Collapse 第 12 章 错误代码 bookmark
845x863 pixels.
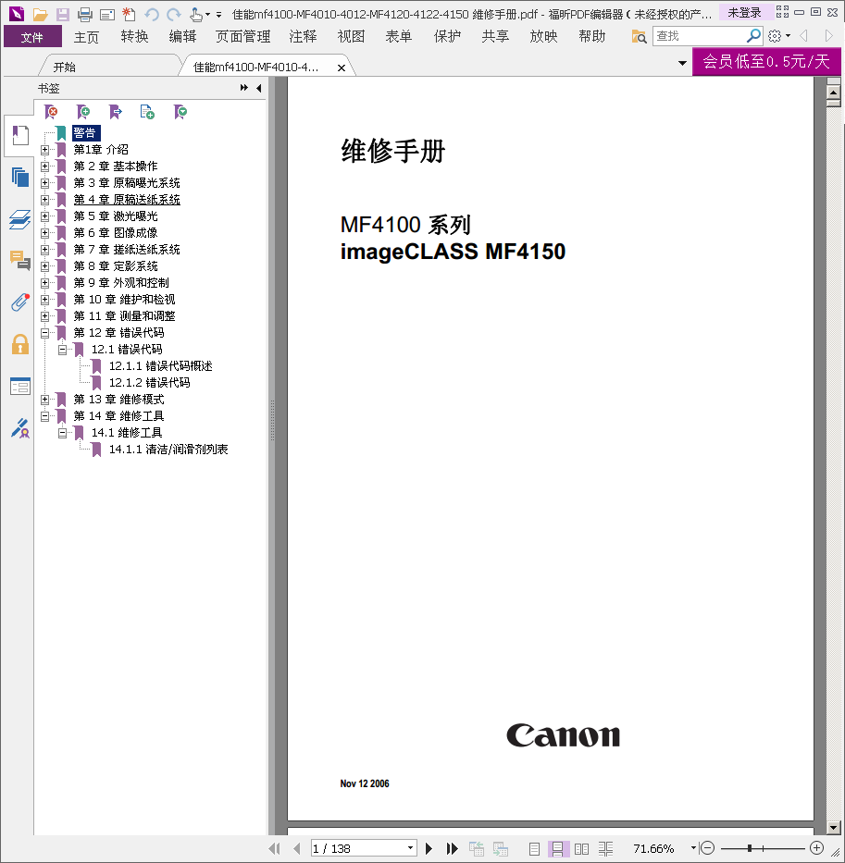coord(45,332)
